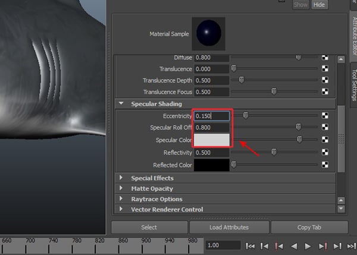357x255 pixels.
Task: Click the Copy Tab button
Action: pyautogui.click(x=309, y=227)
